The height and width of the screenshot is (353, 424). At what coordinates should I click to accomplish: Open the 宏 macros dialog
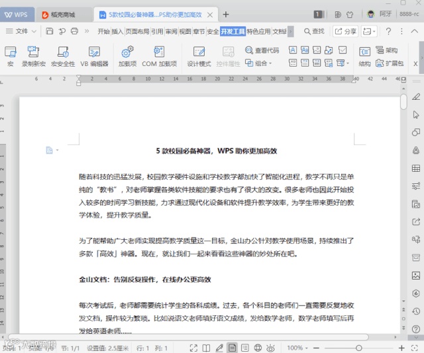11,56
